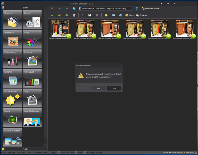198x155 pixels.
Task: Click the delete trash can icon
Action: [x=74, y=15]
